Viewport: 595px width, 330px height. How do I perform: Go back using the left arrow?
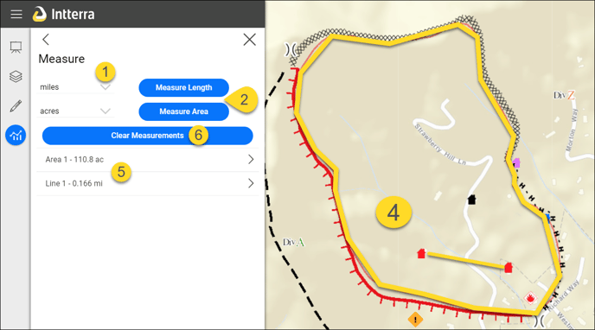click(x=46, y=40)
